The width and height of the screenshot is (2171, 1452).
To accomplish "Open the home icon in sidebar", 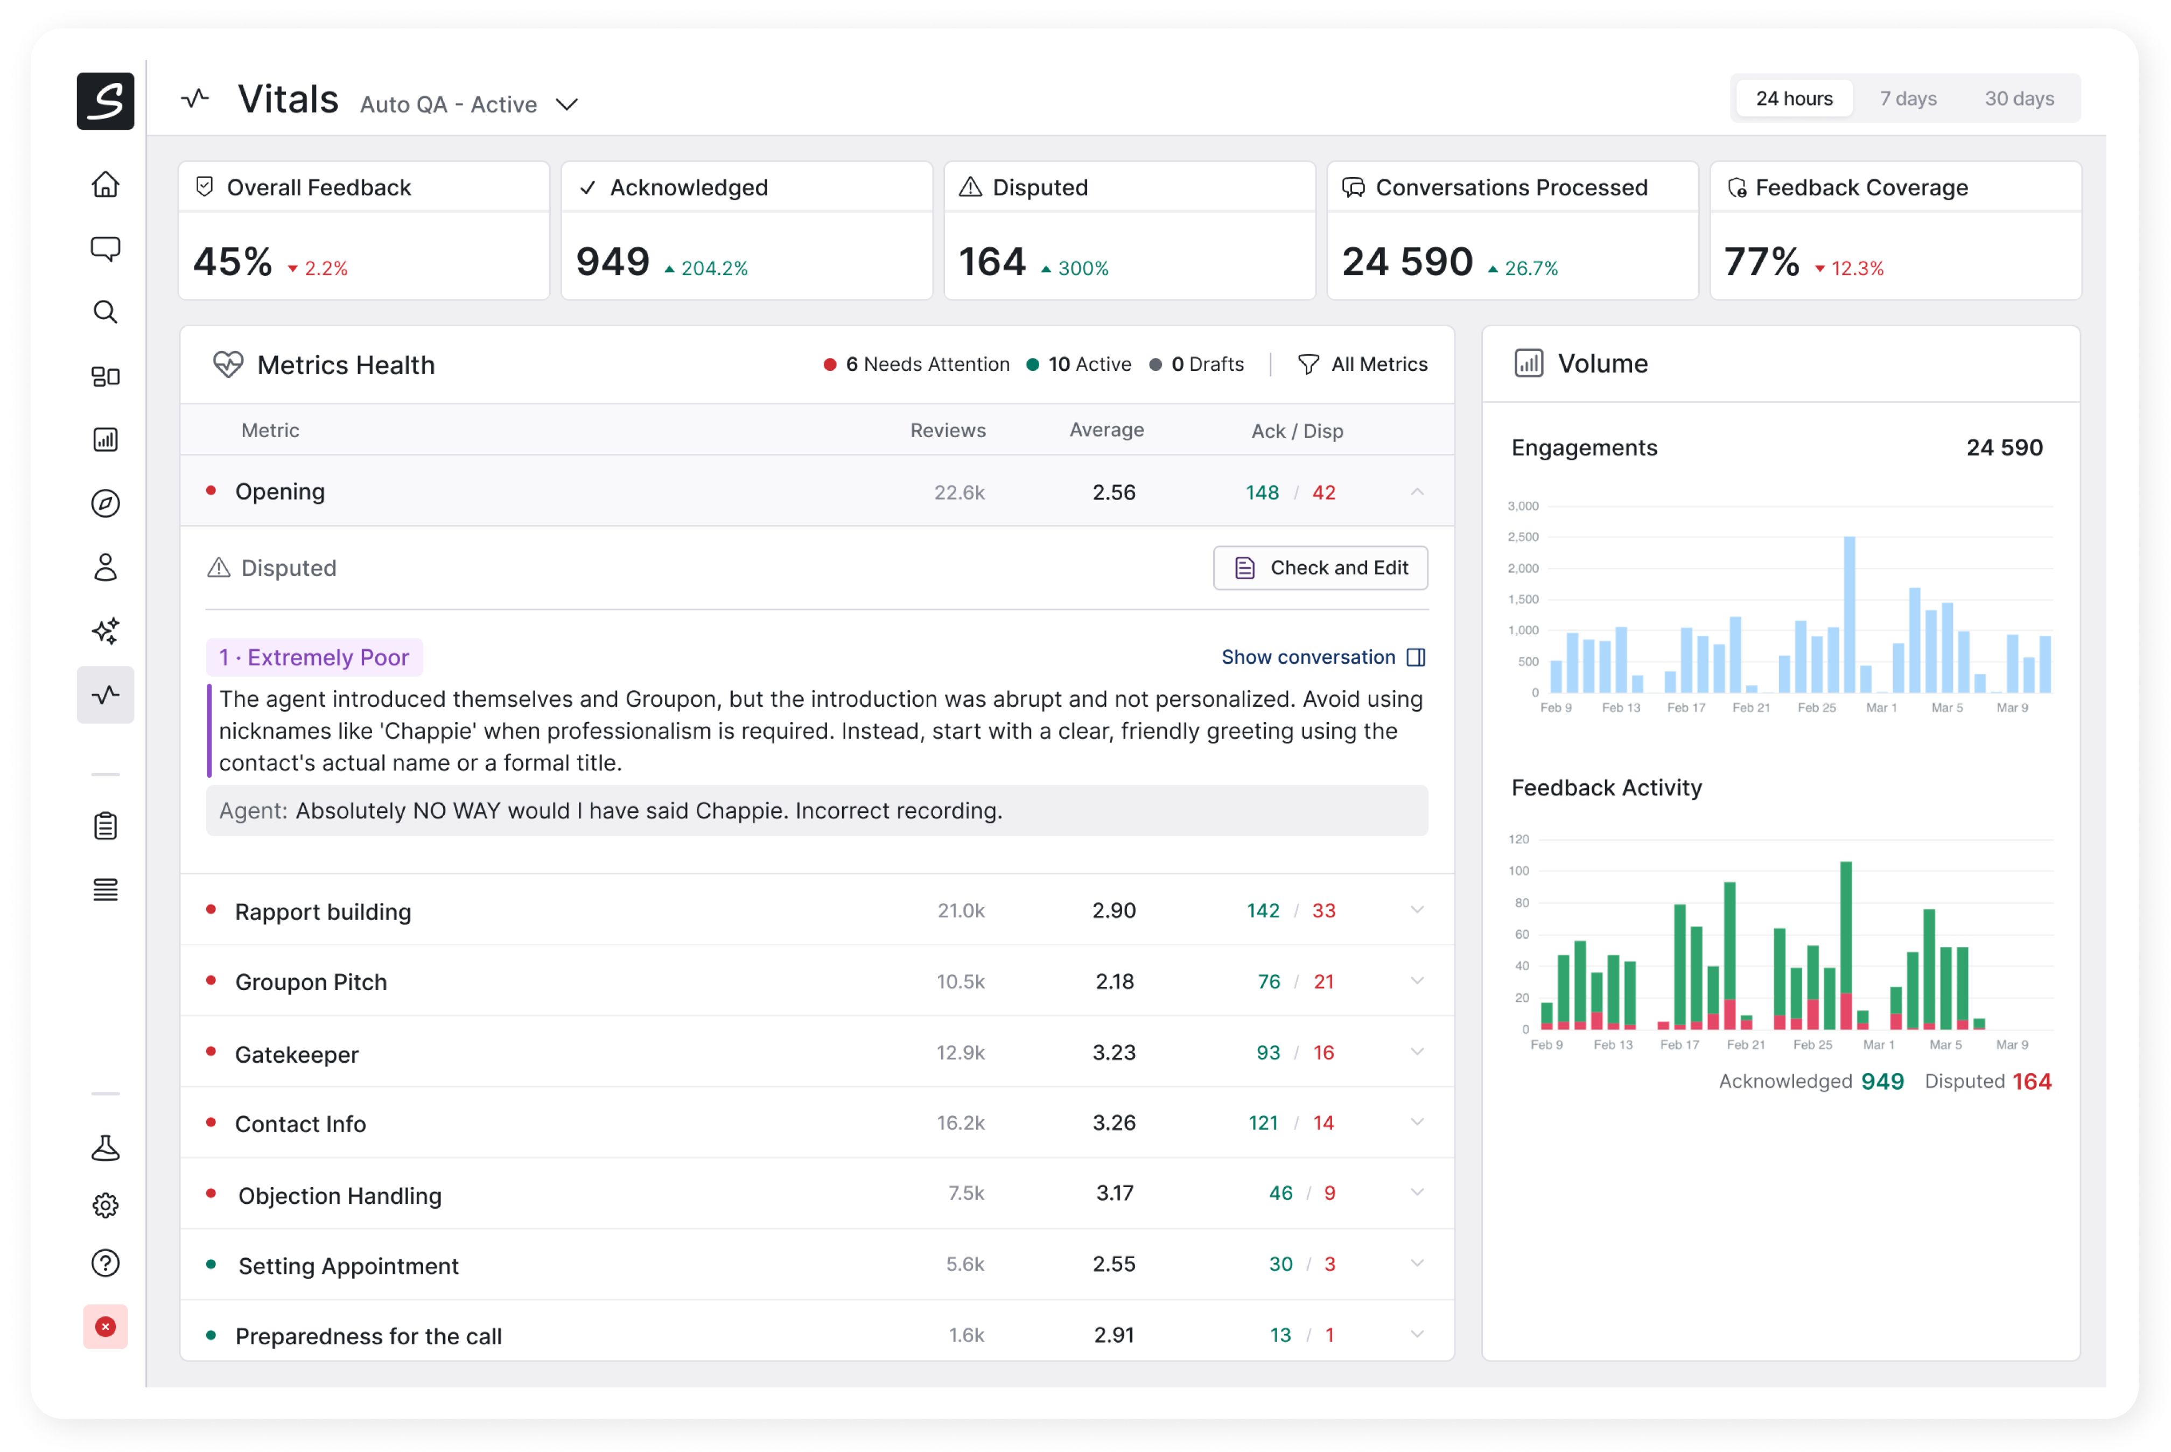I will [x=106, y=184].
